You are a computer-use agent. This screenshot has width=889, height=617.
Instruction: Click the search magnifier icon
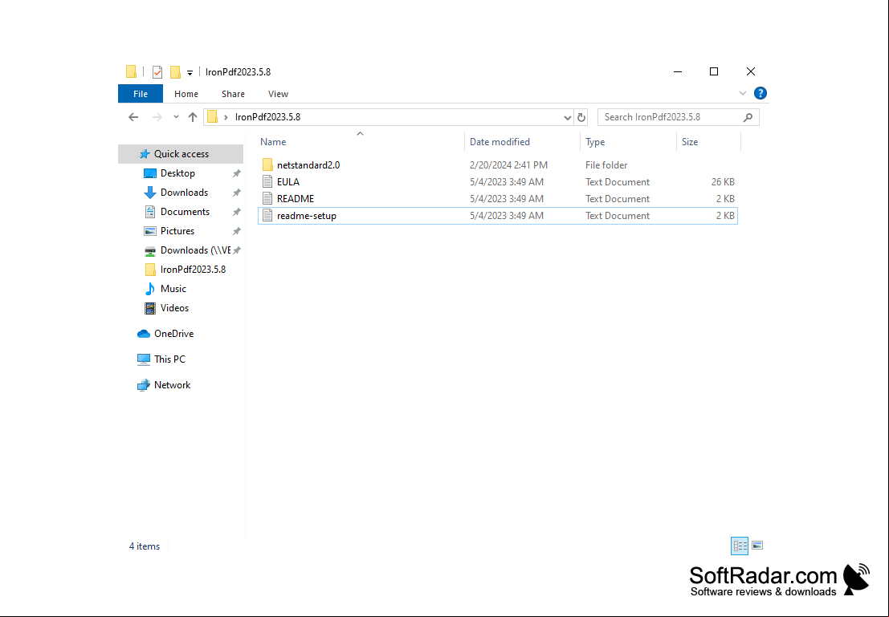748,117
